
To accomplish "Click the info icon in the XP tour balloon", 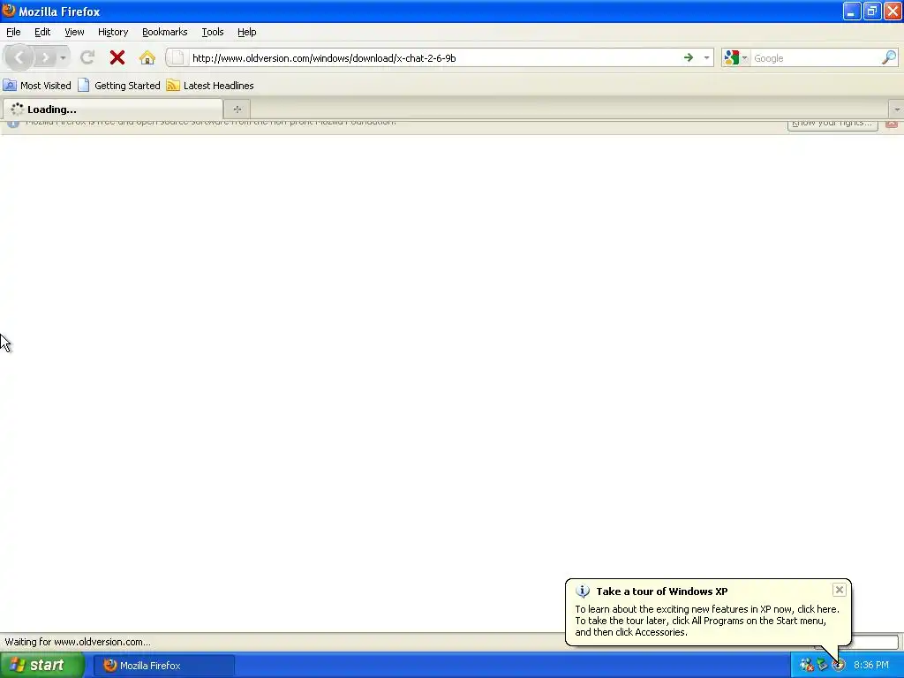I will 583,591.
